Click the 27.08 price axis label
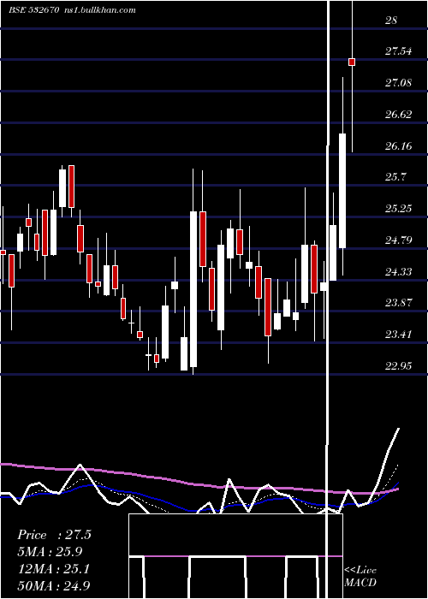The height and width of the screenshot is (599, 428). click(398, 83)
